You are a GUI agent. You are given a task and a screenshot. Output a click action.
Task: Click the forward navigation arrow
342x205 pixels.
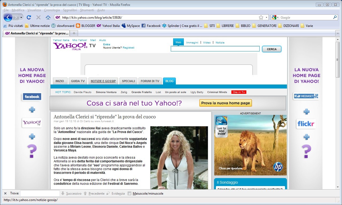(x=16, y=17)
